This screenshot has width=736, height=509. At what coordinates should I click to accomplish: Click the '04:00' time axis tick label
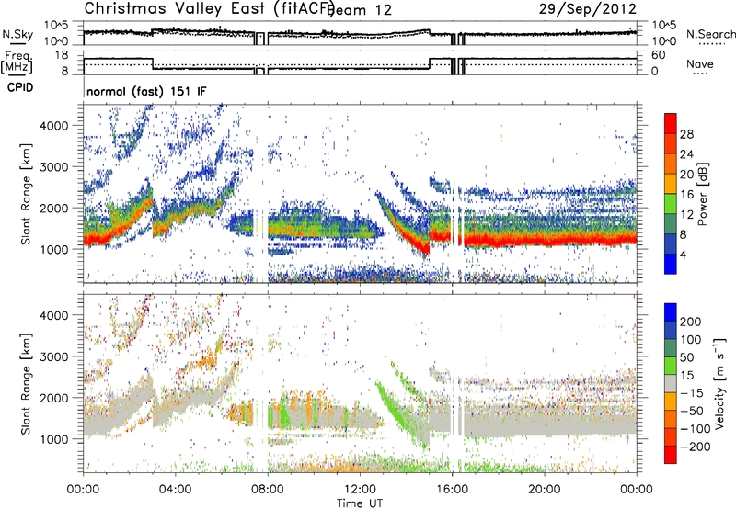click(x=175, y=490)
